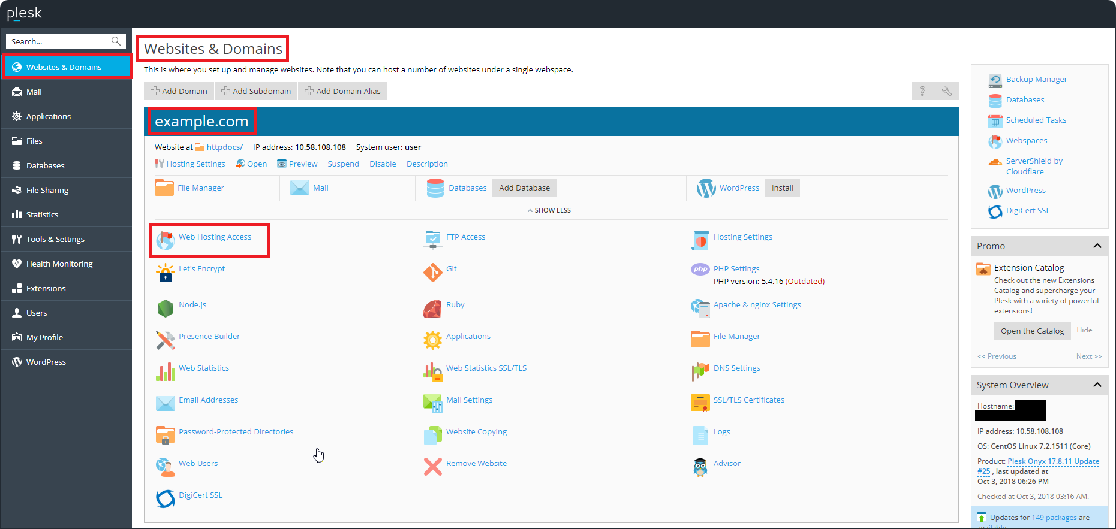1116x529 pixels.
Task: Open Websites & Domains in the left menu
Action: 67,66
